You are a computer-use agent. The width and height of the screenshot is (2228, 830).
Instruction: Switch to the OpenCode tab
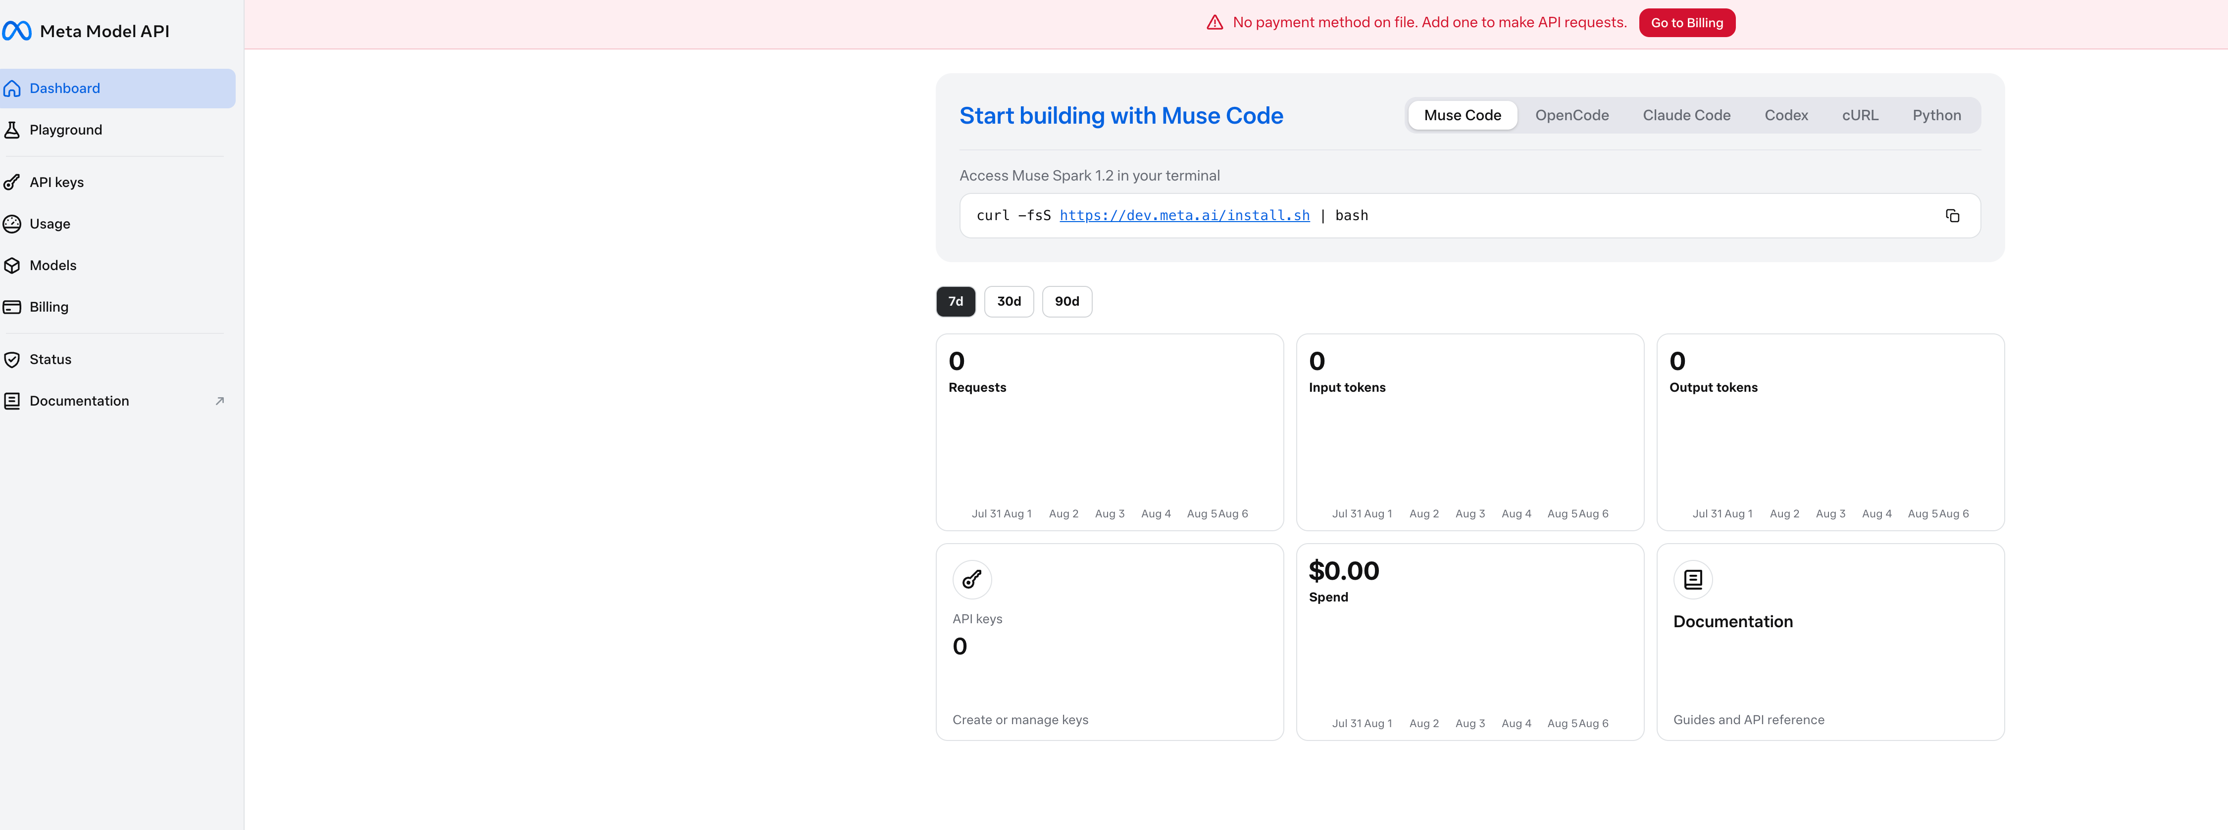pyautogui.click(x=1571, y=116)
